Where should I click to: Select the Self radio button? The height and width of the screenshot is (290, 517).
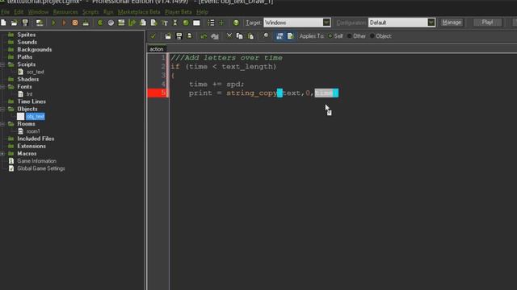coord(330,35)
